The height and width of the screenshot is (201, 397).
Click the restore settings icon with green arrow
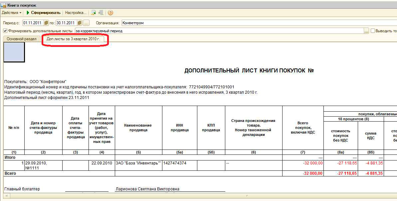coord(94,13)
